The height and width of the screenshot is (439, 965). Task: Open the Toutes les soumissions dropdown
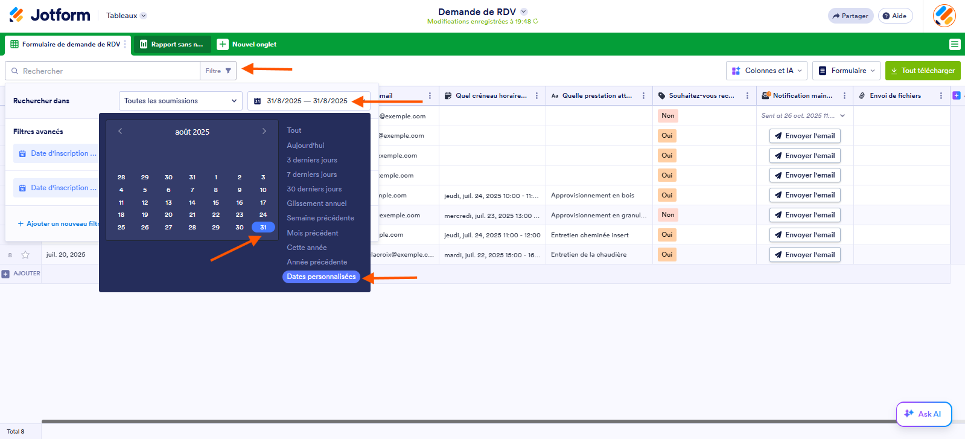180,101
